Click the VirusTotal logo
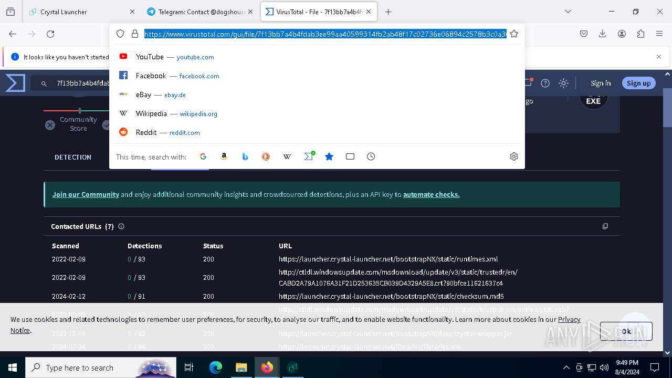This screenshot has width=672, height=378. click(15, 83)
